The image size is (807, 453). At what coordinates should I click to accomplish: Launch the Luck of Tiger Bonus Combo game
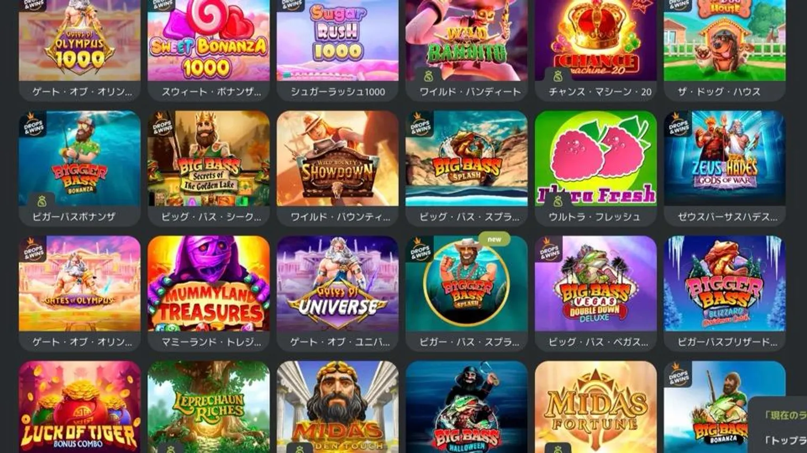[79, 407]
